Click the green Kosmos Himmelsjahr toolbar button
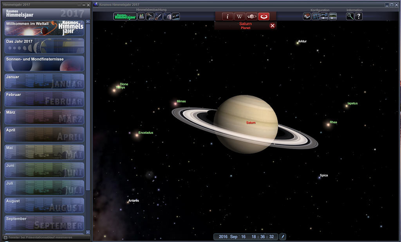This screenshot has height=242, width=401. click(125, 16)
